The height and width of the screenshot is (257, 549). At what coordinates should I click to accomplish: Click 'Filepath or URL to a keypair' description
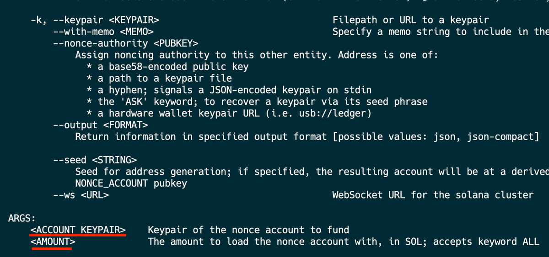(410, 20)
